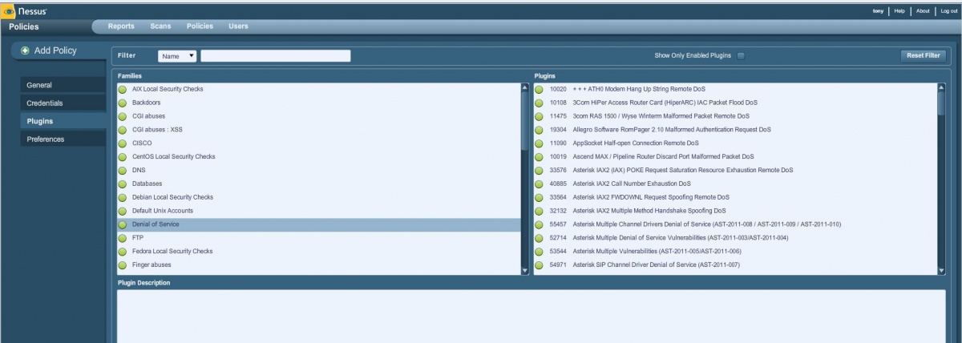Click green dot of plugin 33576
This screenshot has width=962, height=343.
540,171
